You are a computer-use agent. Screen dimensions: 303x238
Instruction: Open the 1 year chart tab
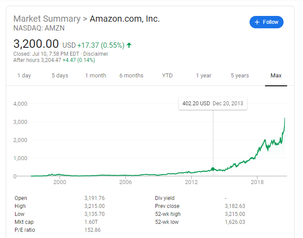204,76
